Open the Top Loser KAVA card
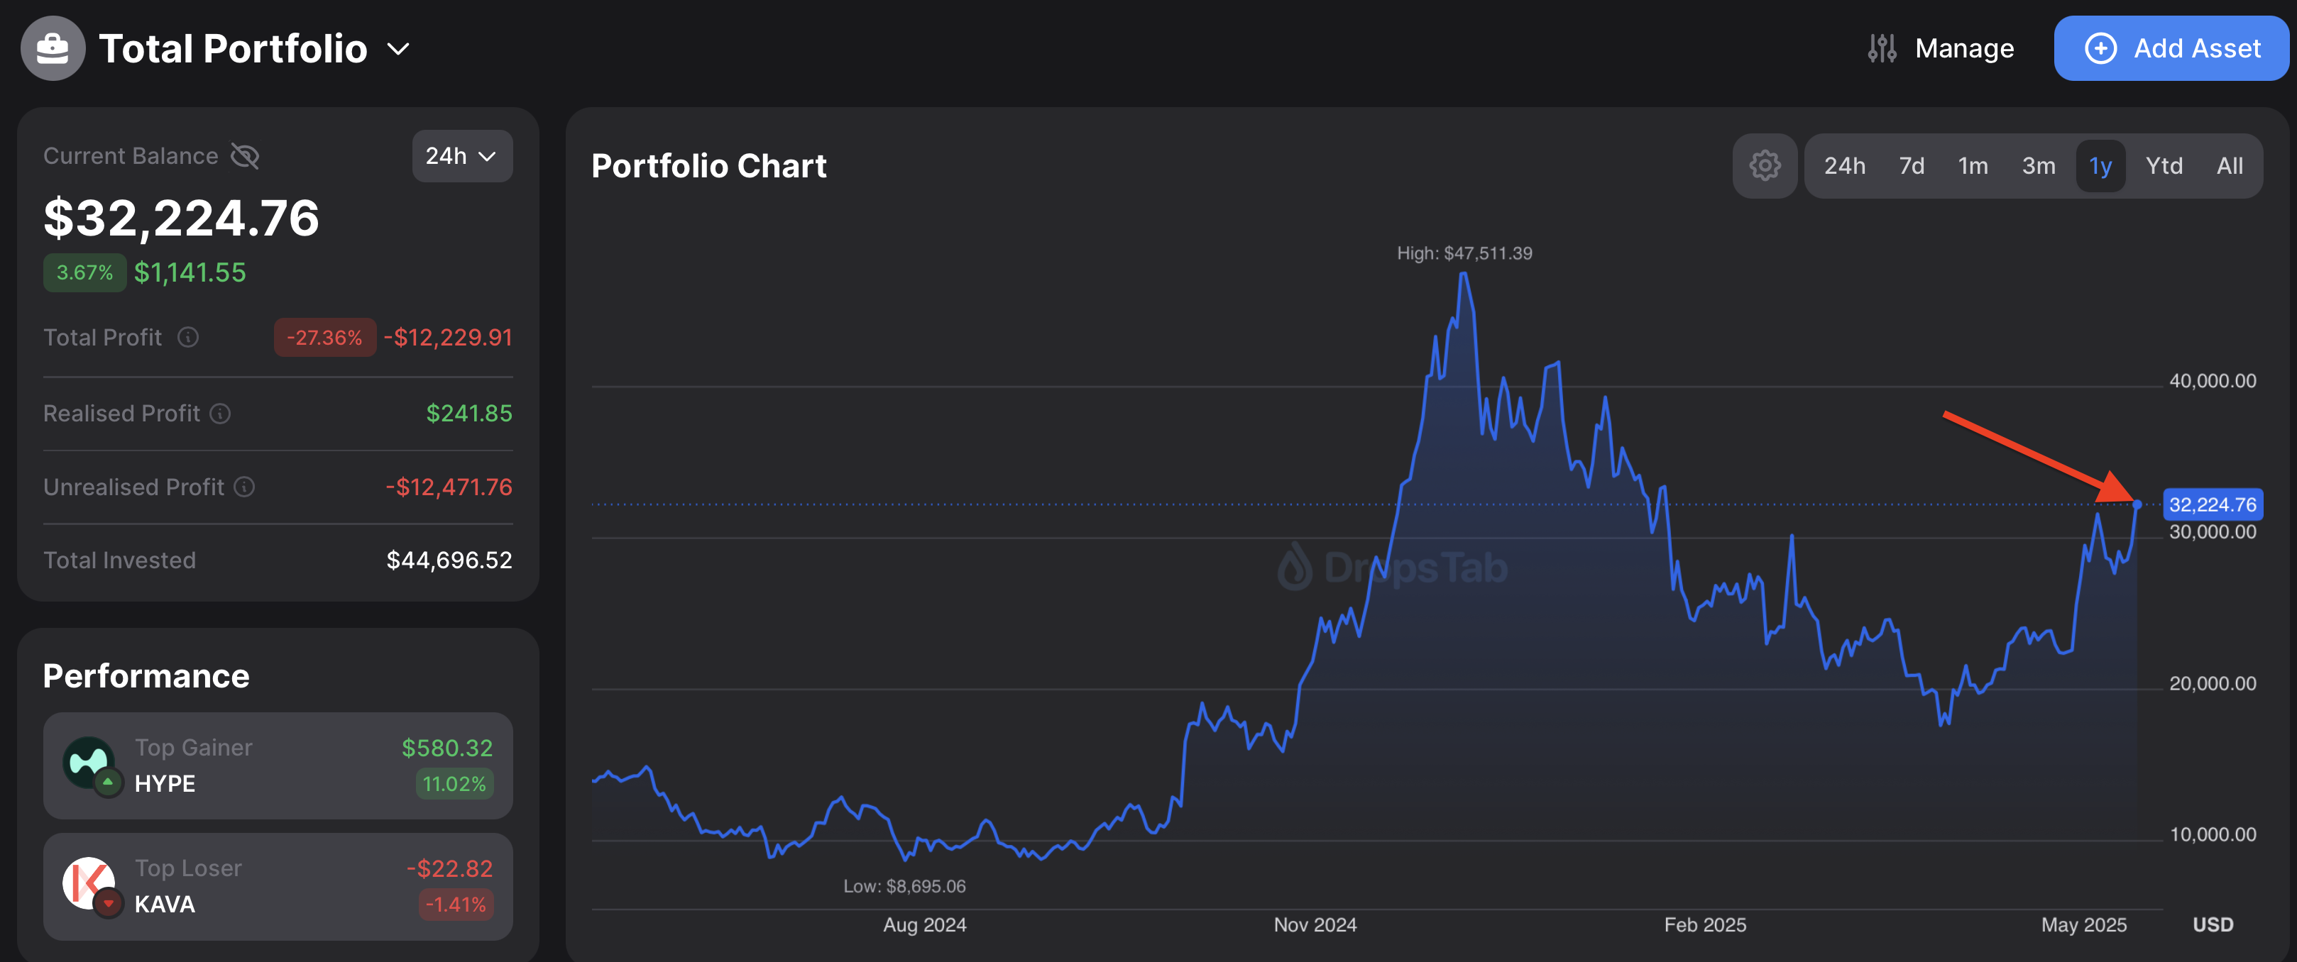Viewport: 2297px width, 962px height. coord(278,886)
